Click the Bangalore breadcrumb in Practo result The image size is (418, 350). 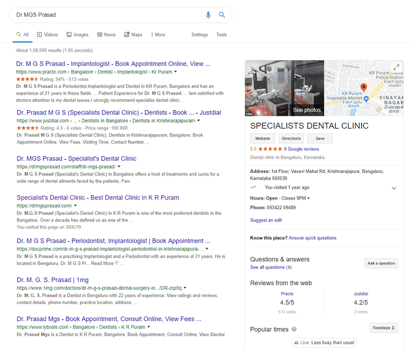point(82,72)
